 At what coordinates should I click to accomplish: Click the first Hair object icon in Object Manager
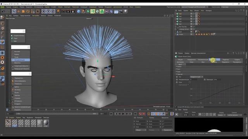pyautogui.click(x=177, y=14)
